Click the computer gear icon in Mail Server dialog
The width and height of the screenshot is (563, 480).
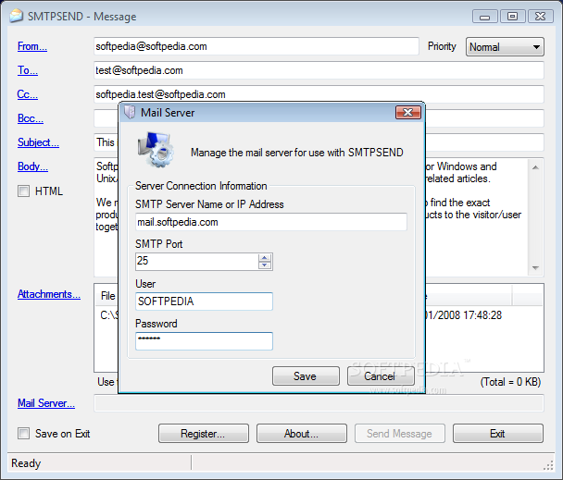coord(156,150)
